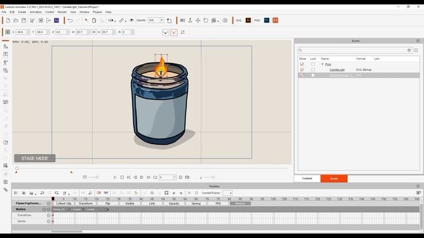Image resolution: width=424 pixels, height=238 pixels.
Task: Uncheck Show for CandleLight
Action: click(x=302, y=69)
